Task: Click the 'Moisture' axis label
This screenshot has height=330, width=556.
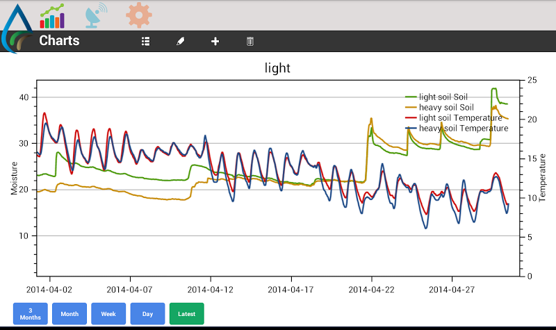Action: (14, 179)
